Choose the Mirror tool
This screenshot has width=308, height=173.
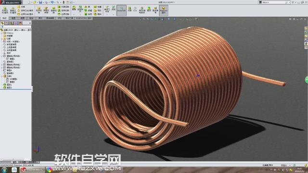point(98,14)
